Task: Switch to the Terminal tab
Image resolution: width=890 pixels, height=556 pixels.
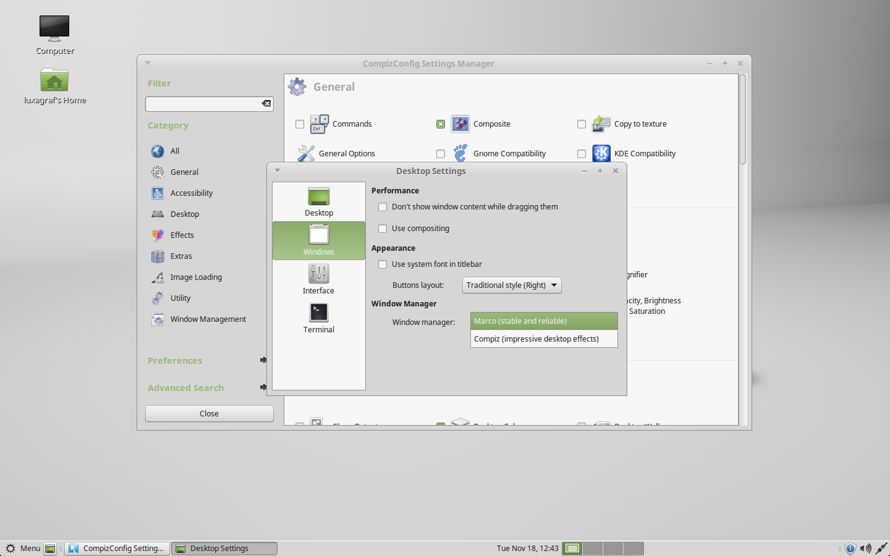Action: tap(319, 318)
